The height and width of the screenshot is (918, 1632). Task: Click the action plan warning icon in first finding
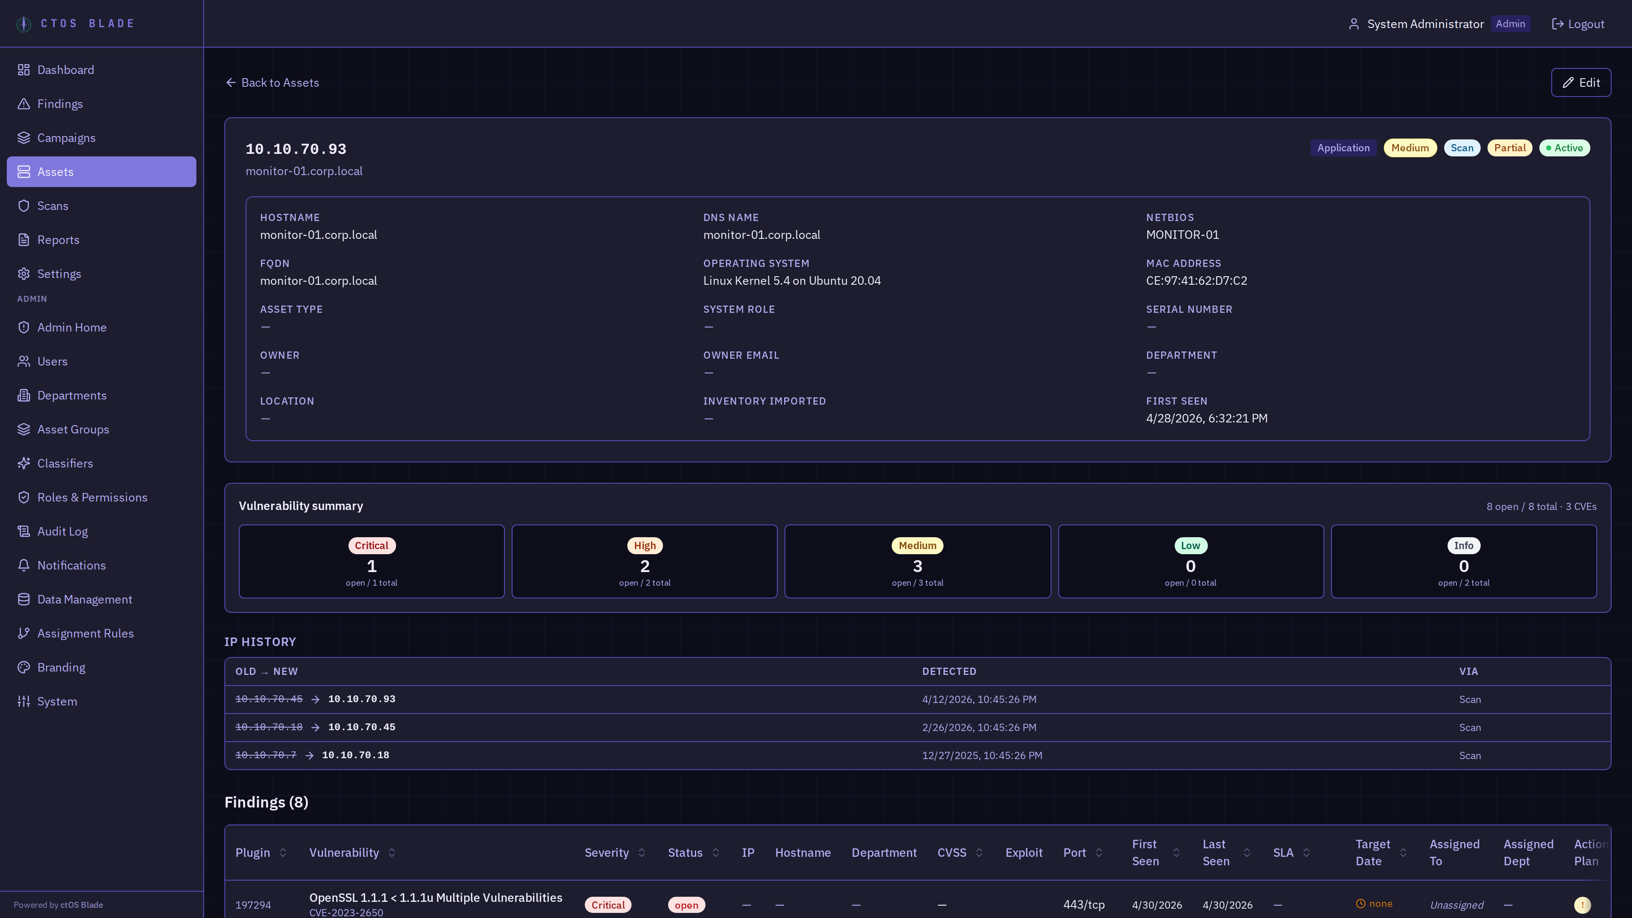tap(1582, 905)
